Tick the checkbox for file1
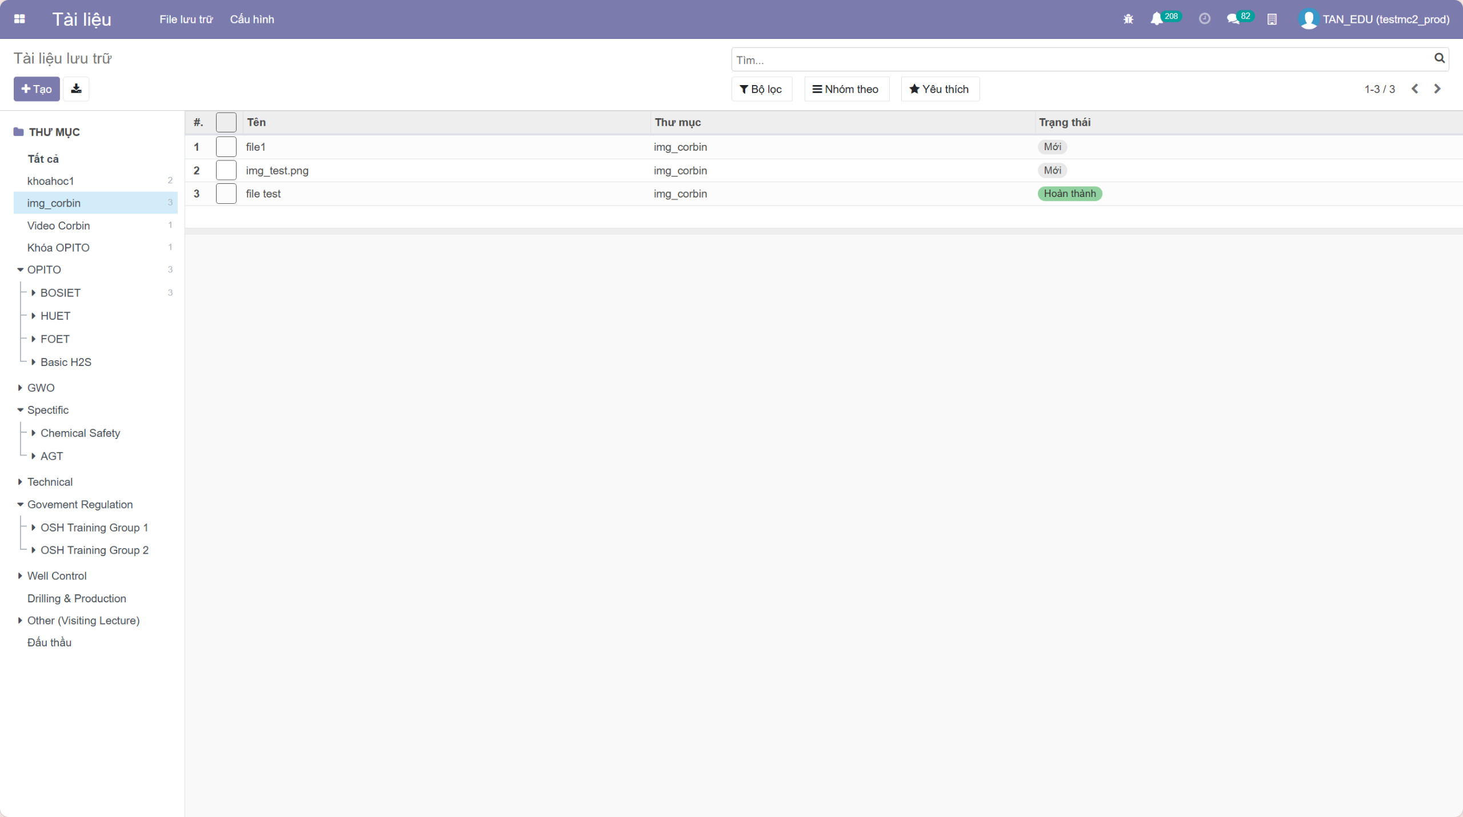The image size is (1463, 817). tap(226, 147)
